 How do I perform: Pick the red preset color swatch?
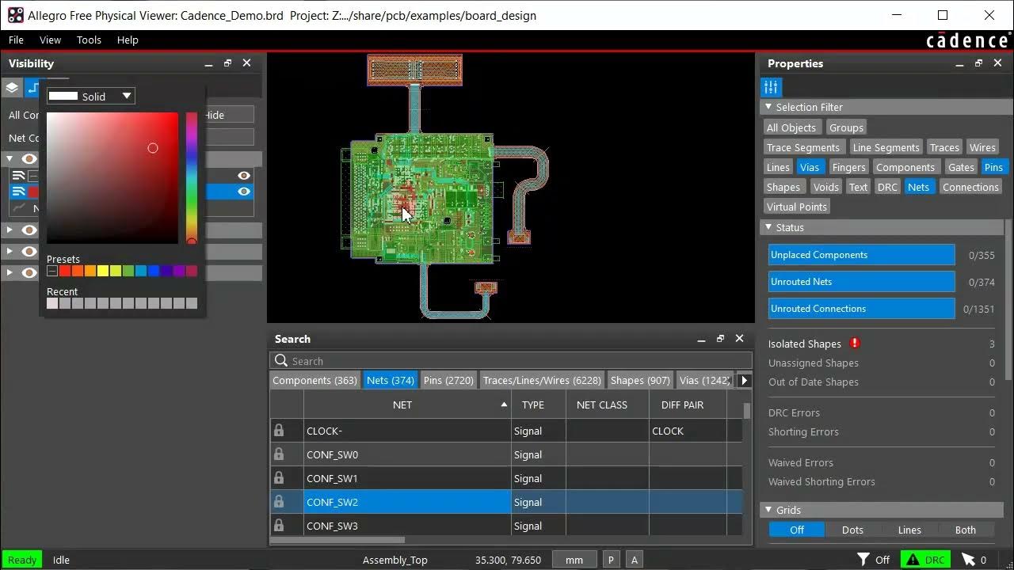(65, 272)
